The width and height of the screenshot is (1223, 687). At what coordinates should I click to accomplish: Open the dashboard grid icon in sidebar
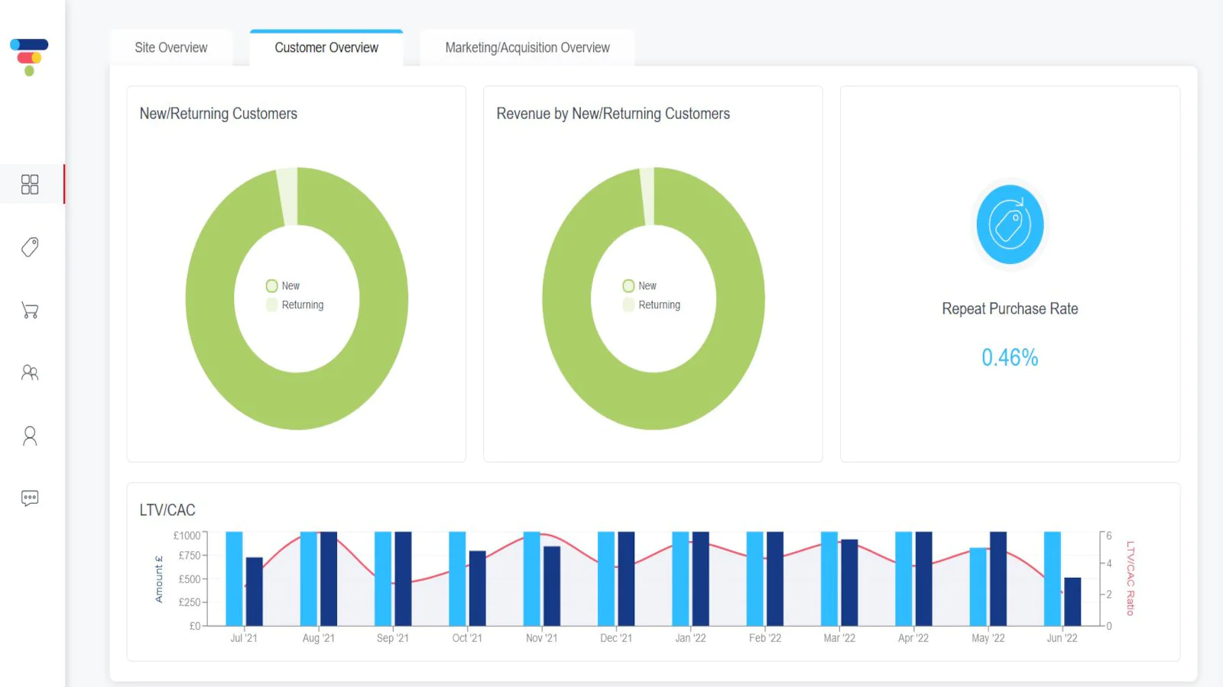[x=30, y=184]
